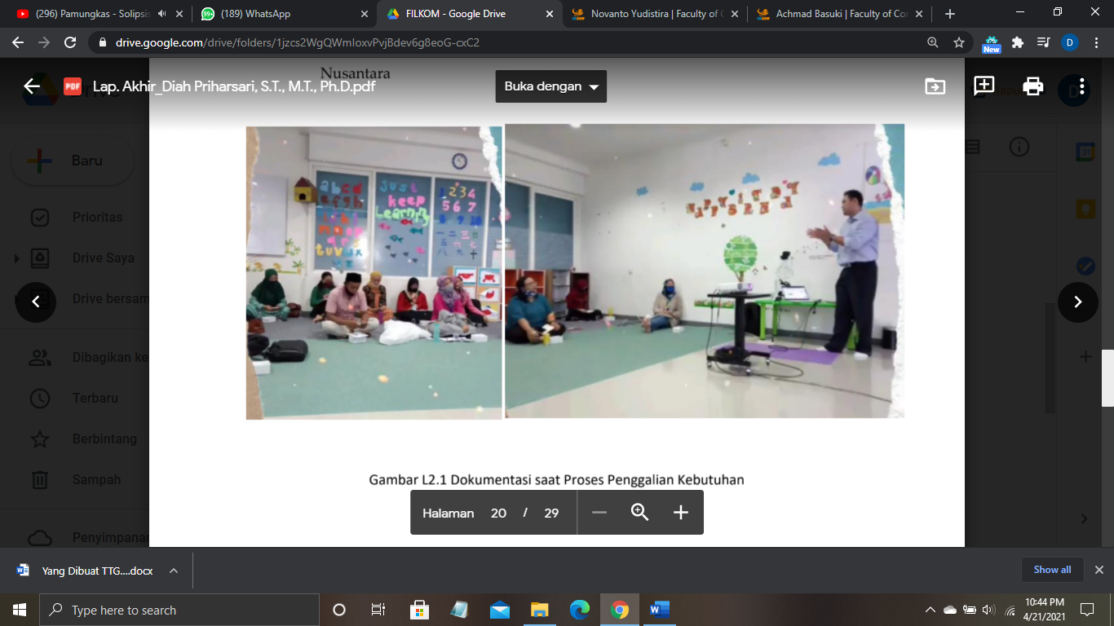Open the network Wi-Fi tray icon
Image resolution: width=1114 pixels, height=626 pixels.
coord(1010,610)
